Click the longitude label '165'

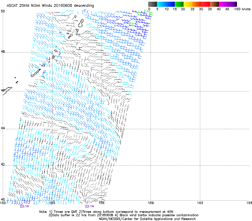[x=249, y=203]
